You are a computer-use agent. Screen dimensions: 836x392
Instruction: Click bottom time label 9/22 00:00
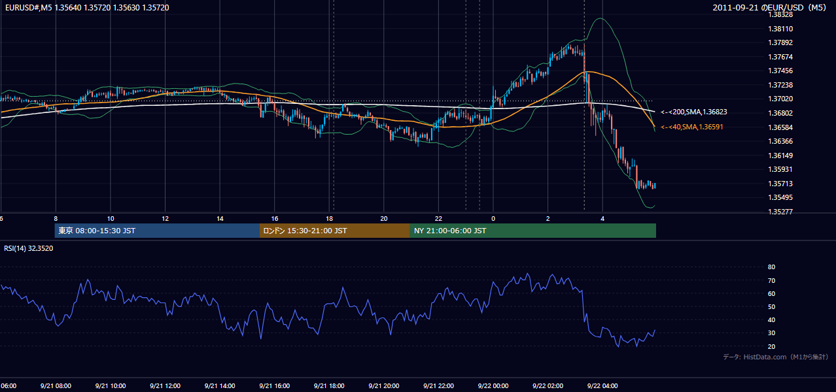pyautogui.click(x=493, y=386)
